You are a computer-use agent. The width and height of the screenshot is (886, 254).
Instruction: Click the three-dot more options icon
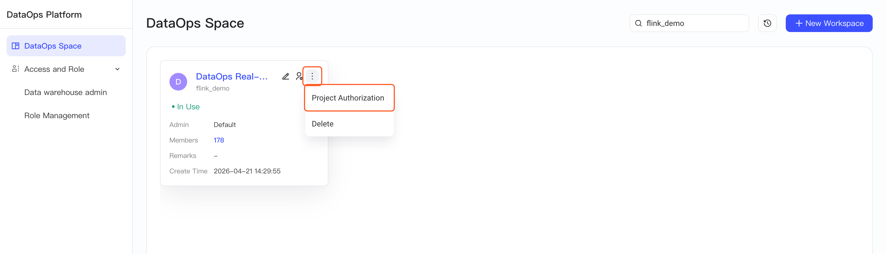click(x=312, y=76)
